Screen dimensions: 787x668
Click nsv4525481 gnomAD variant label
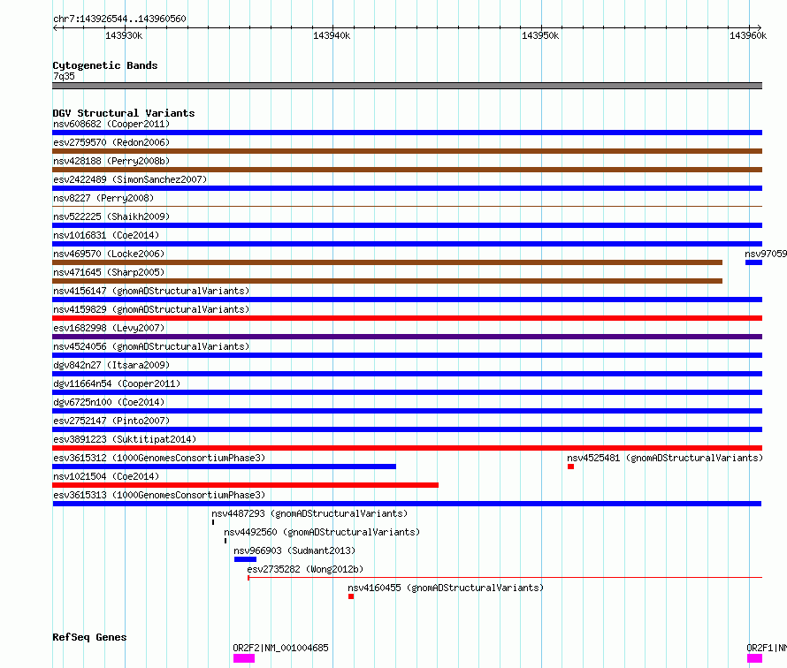665,458
